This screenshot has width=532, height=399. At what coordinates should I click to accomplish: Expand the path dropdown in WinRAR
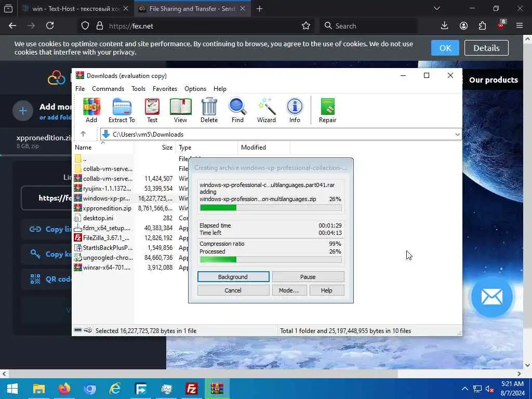(457, 135)
